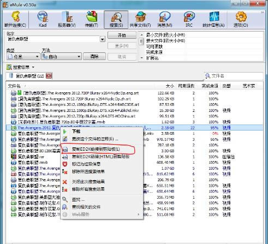Screen dimensions: 268x244
Task: Click the magnifier icon in file name filter
Action: coord(207,76)
